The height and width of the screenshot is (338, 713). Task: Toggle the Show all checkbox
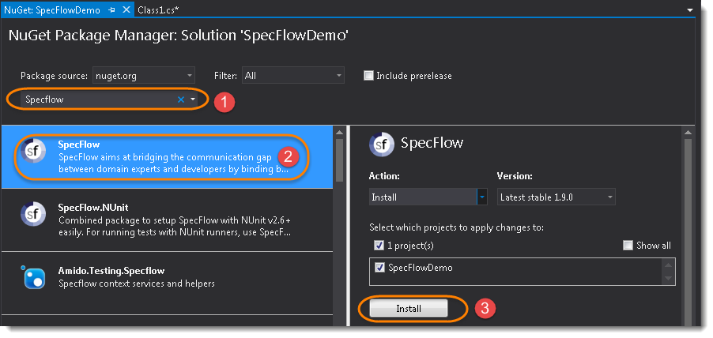[x=628, y=246]
